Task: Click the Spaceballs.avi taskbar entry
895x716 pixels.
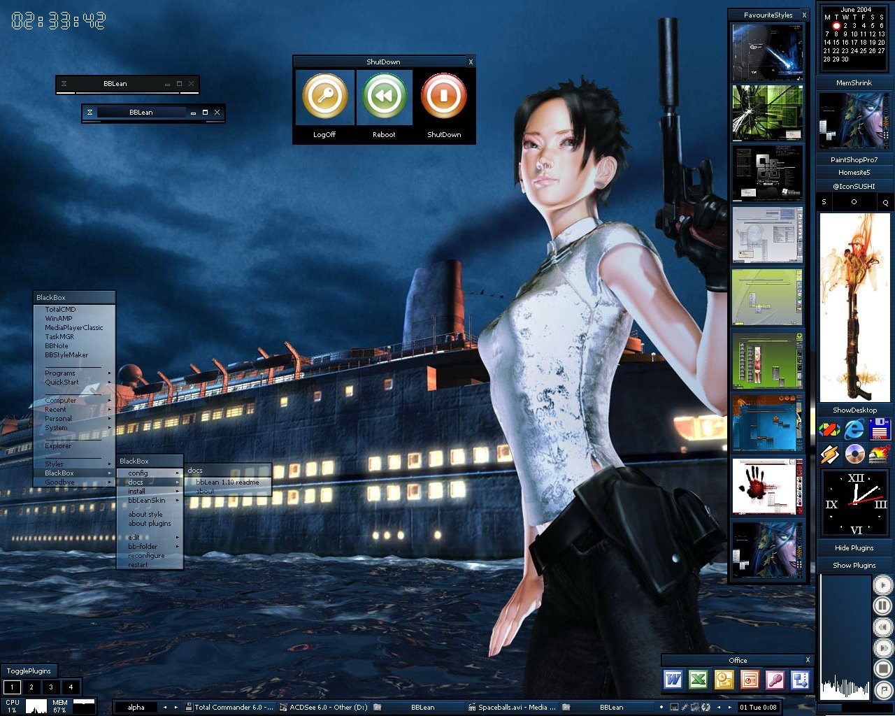Action: click(512, 707)
